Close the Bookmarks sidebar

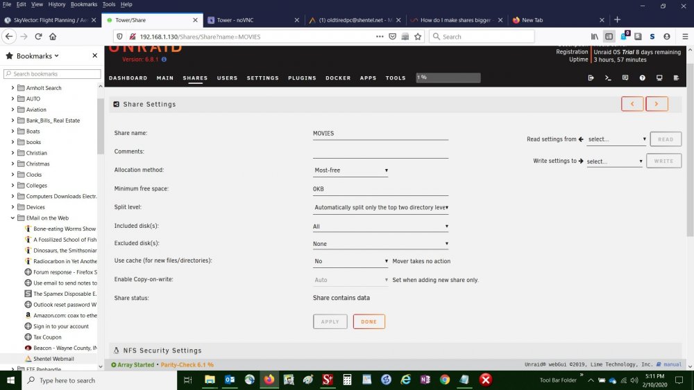pyautogui.click(x=94, y=55)
